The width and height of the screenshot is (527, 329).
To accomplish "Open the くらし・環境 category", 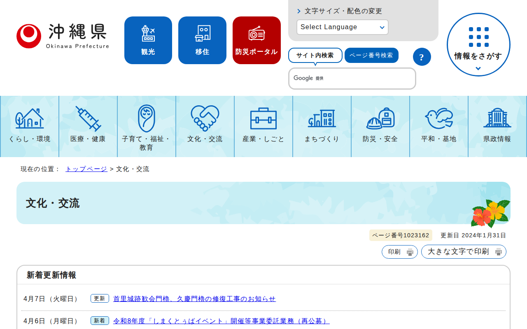I will (30, 126).
